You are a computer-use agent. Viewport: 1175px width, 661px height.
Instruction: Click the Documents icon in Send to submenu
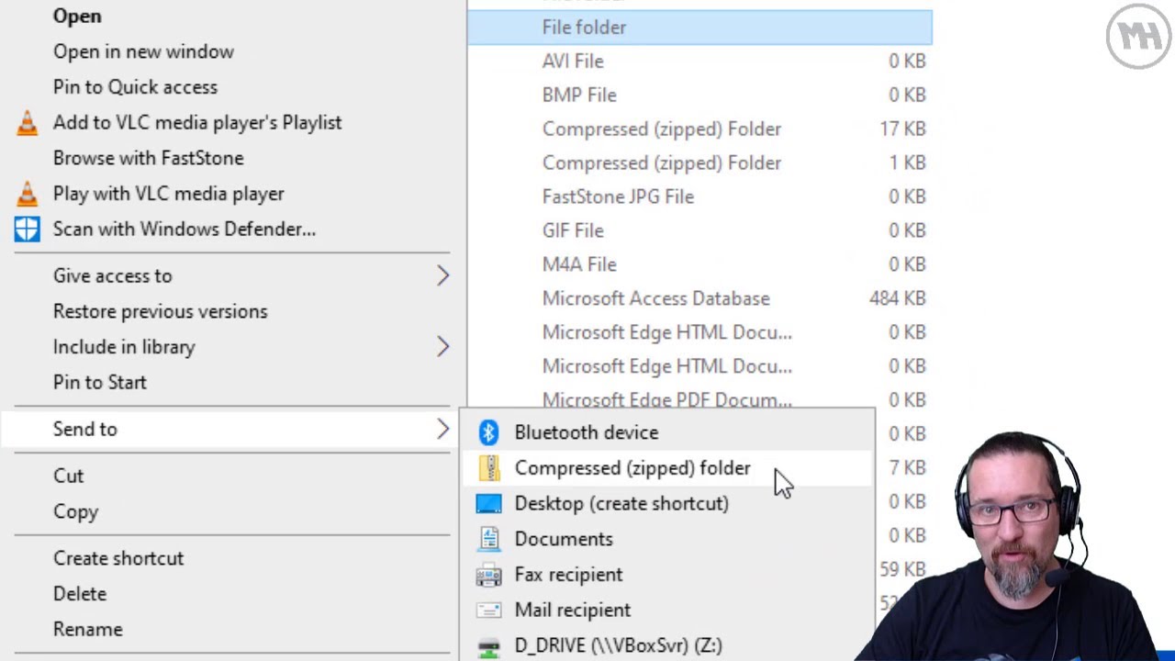point(488,539)
